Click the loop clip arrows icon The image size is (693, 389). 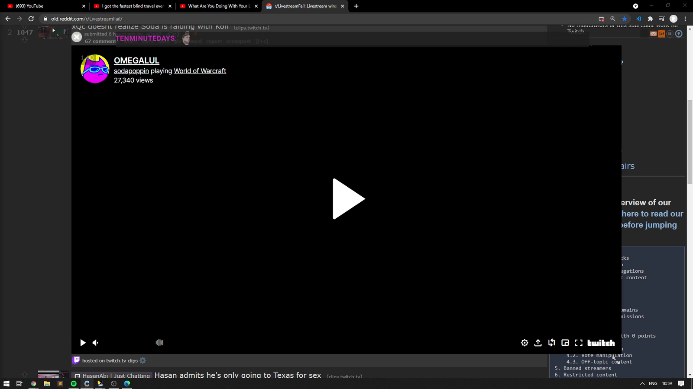[551, 343]
